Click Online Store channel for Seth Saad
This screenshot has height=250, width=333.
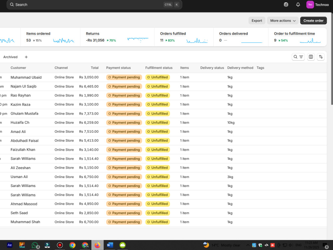64,213
